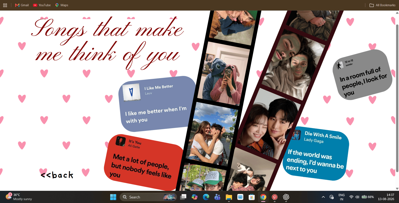Screen dimensions: 399x203
Task: Open the Windows Start menu
Action: (113, 197)
